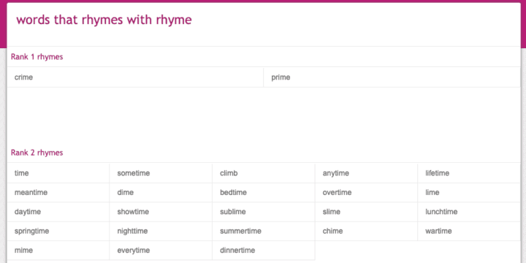
Task: Open the rhyme word 'prime'
Action: (x=281, y=77)
